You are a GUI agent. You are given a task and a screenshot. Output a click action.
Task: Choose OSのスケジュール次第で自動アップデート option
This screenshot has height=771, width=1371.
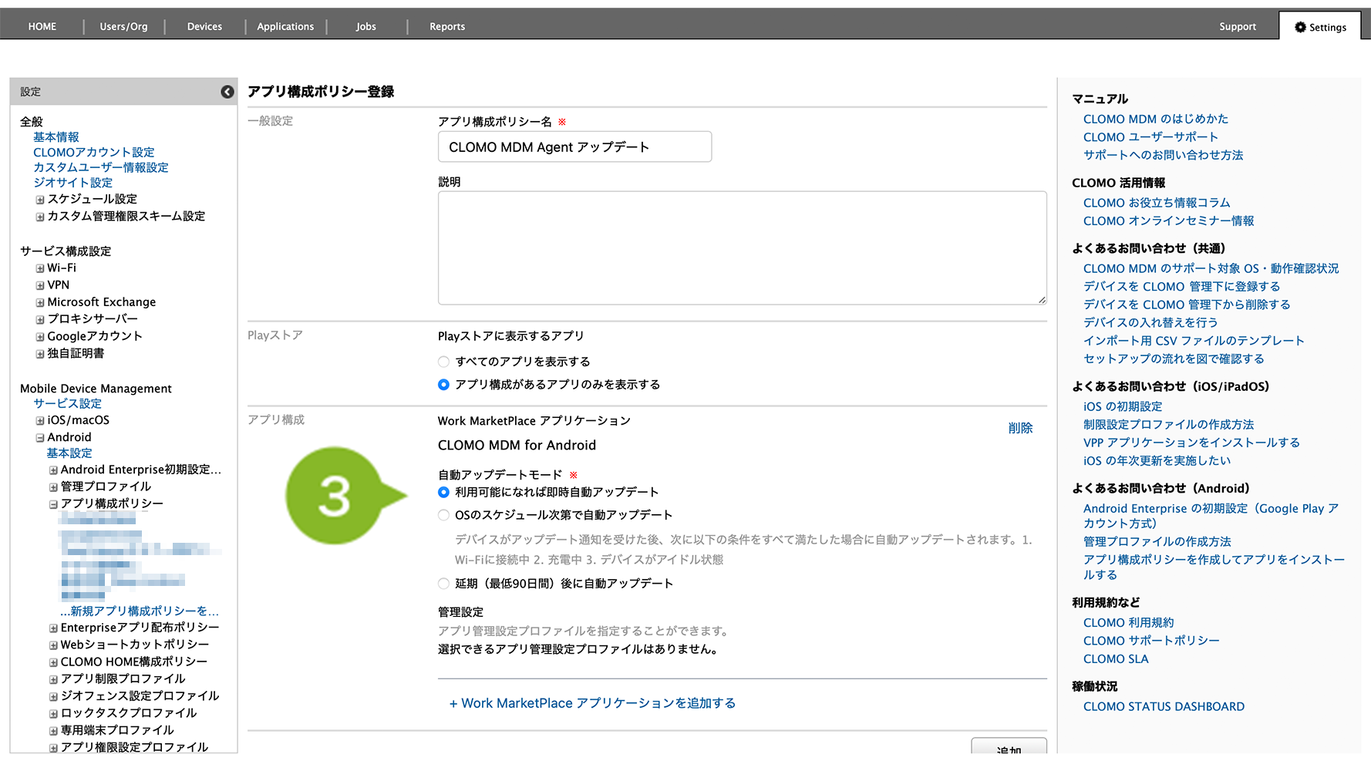point(443,515)
